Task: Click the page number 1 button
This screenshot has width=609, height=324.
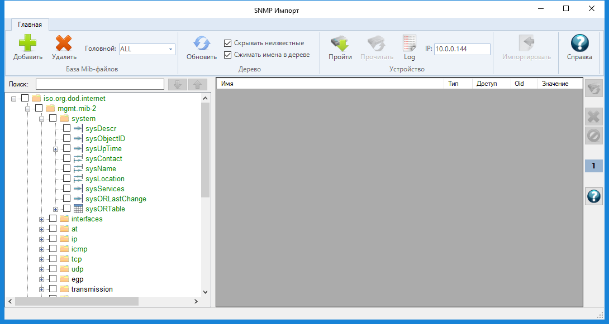Action: (x=593, y=166)
